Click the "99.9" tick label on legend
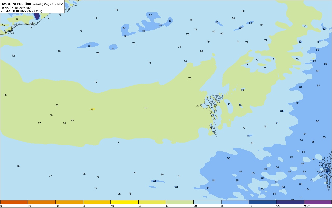Image resolution: width=332 pixels, height=208 pixels. click(x=307, y=206)
